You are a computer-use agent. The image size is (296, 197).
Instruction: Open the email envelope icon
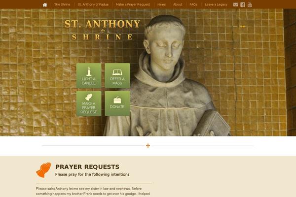[235, 4]
